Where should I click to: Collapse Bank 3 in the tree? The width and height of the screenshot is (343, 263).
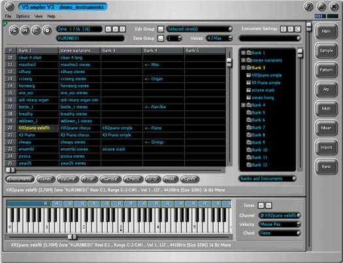tap(243, 67)
